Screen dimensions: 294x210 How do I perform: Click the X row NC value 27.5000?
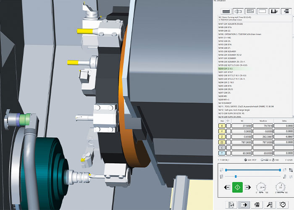(x=242, y=126)
